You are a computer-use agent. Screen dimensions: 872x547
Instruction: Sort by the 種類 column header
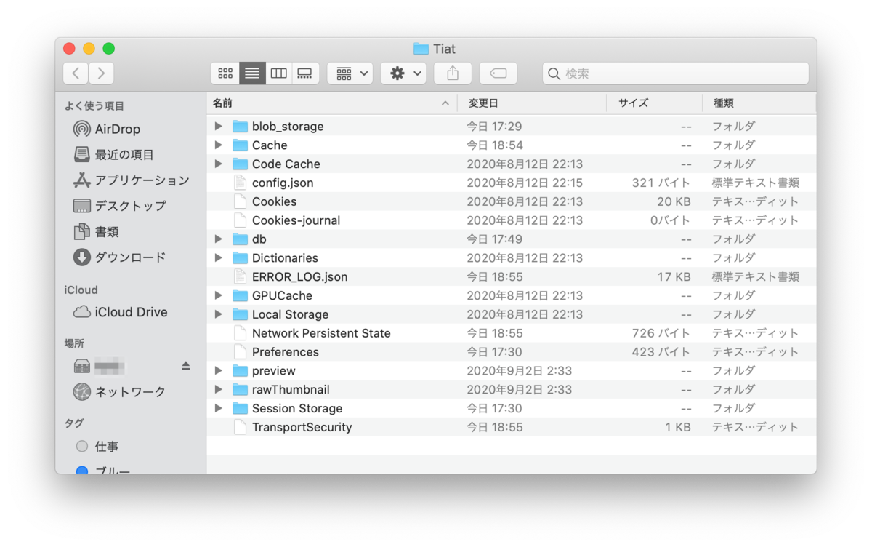click(759, 103)
